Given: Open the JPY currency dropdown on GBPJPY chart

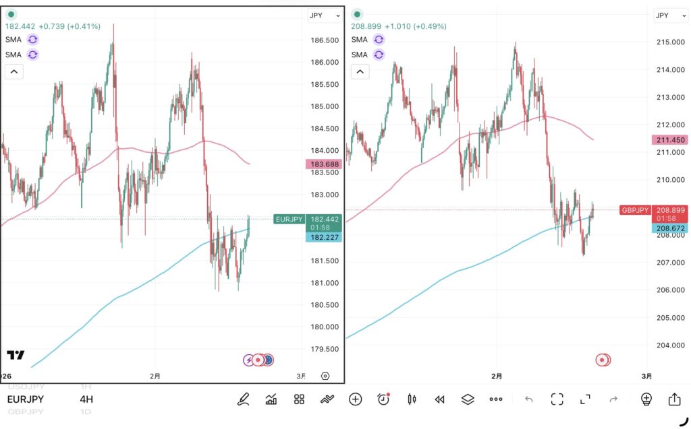Looking at the screenshot, I should point(671,15).
